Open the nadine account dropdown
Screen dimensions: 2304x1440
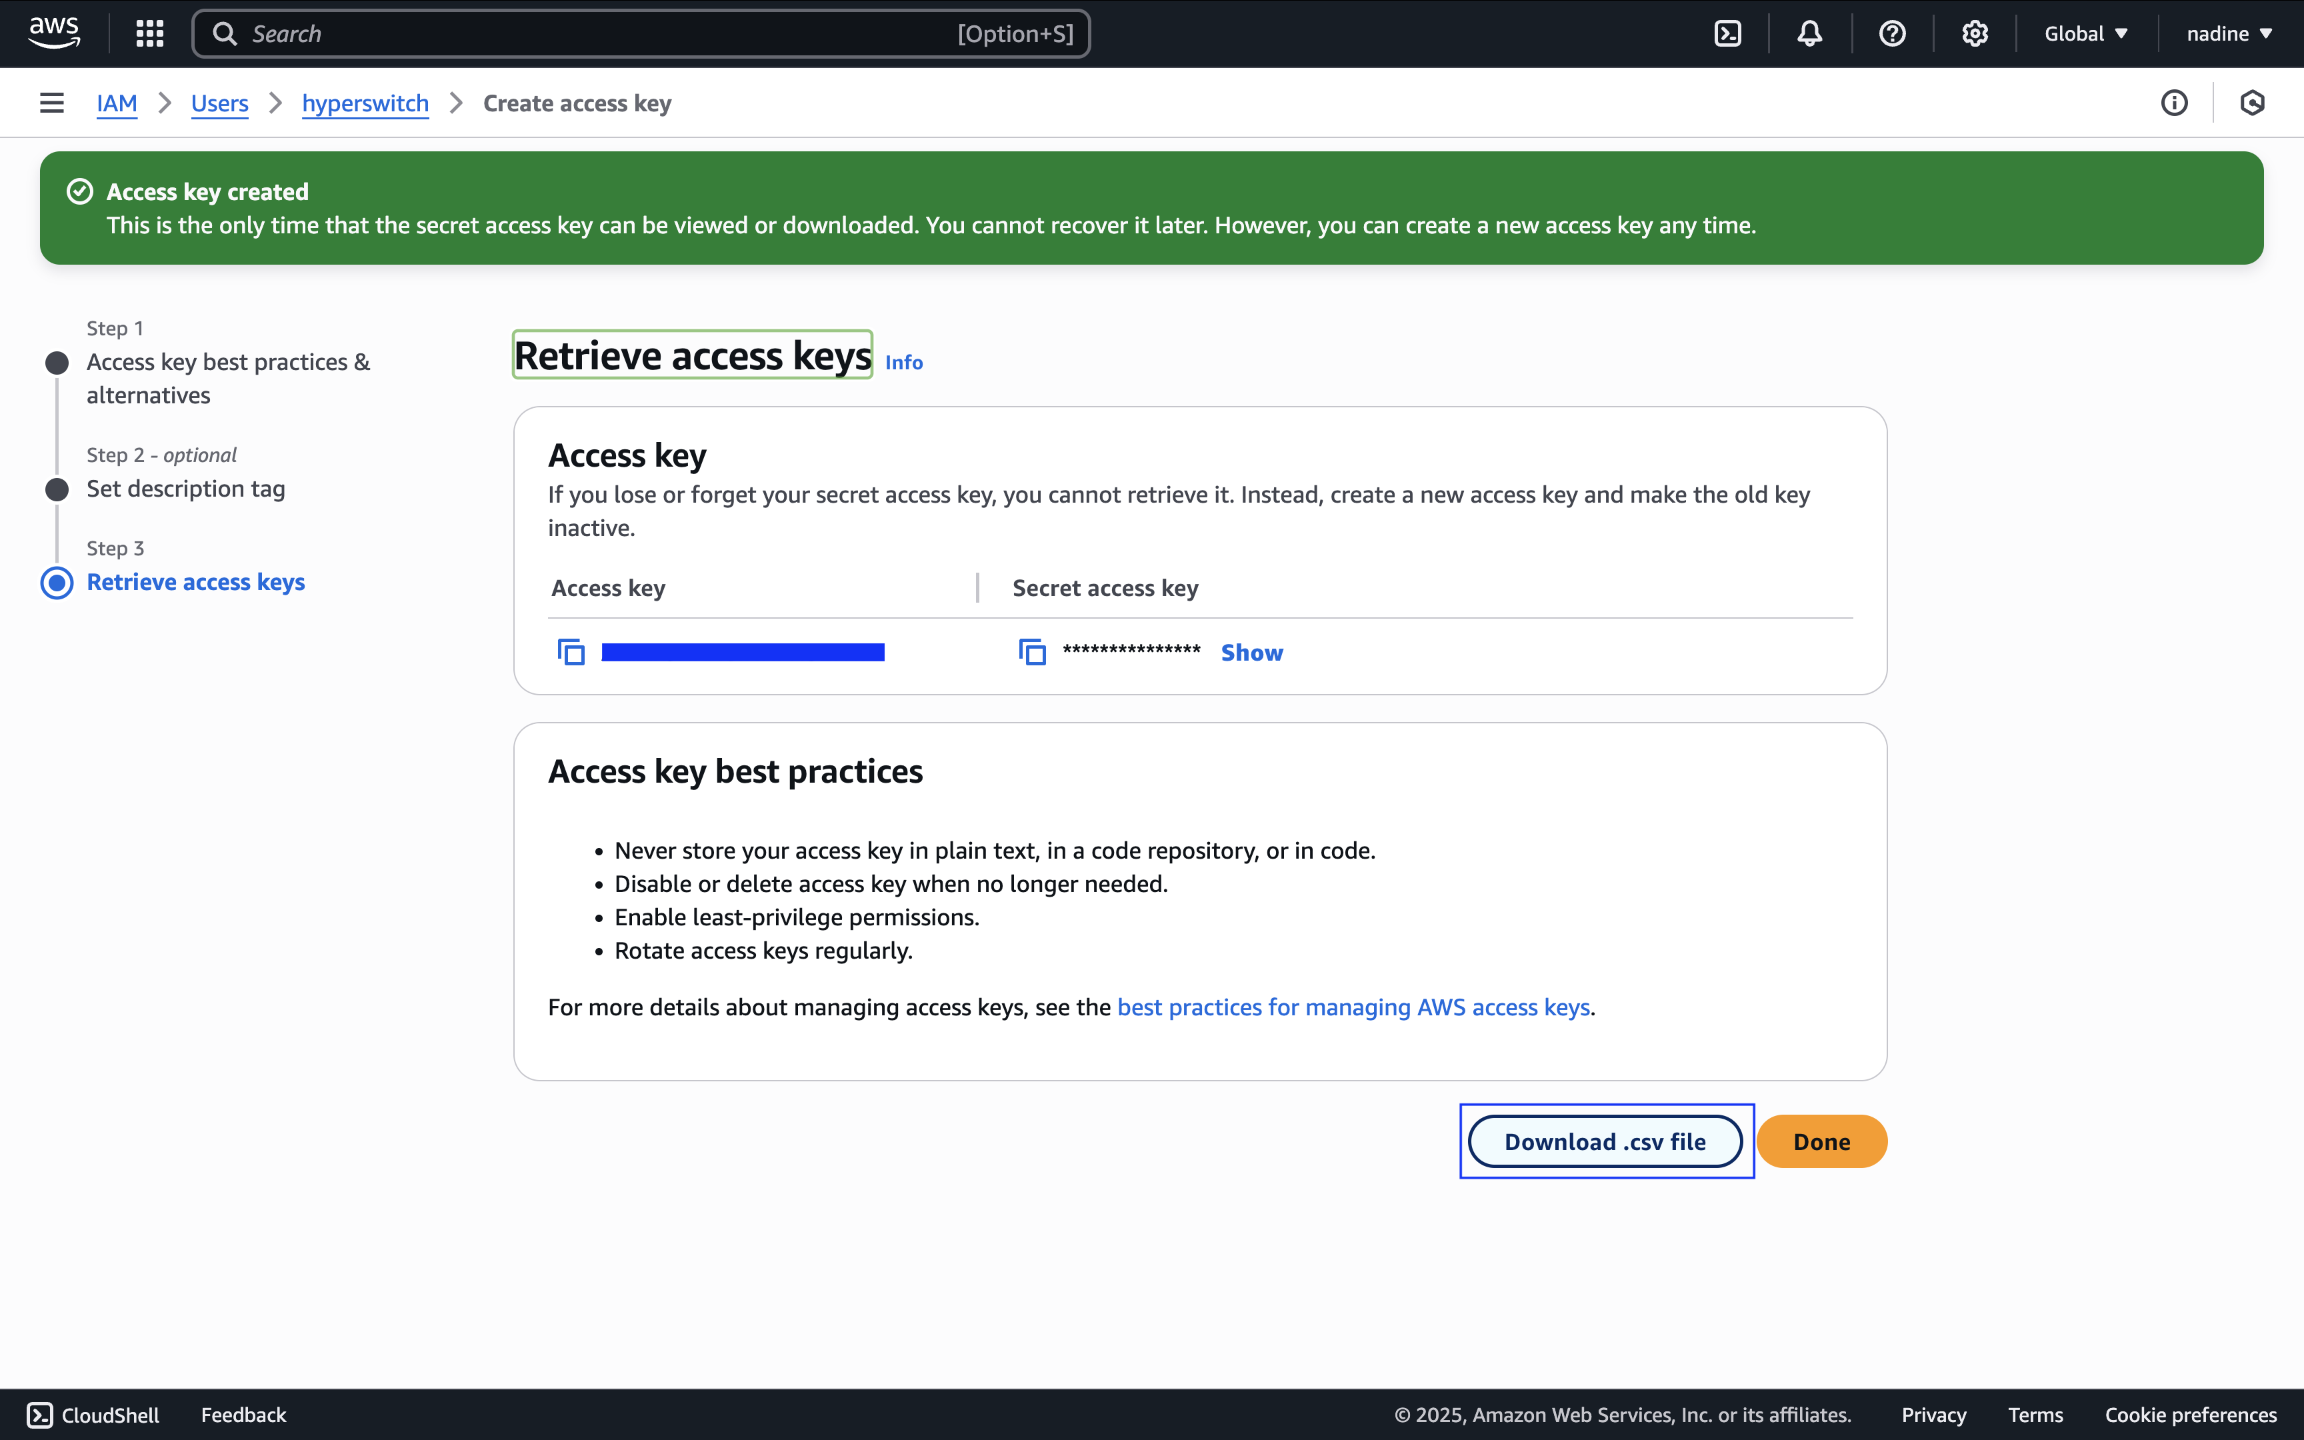2228,34
